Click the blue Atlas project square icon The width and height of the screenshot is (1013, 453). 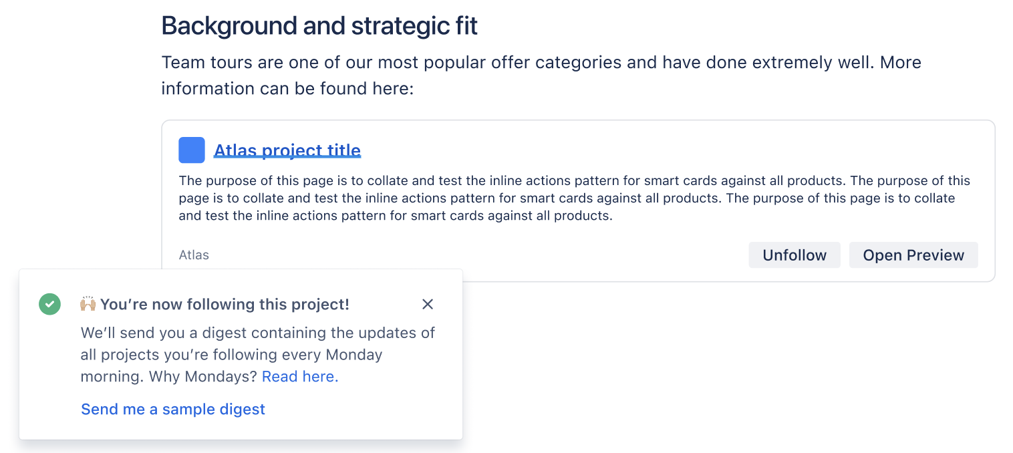click(x=192, y=150)
